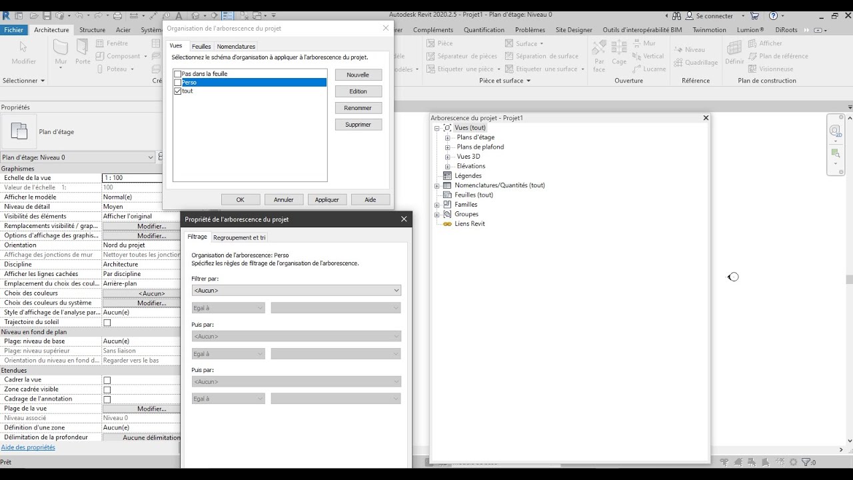Image resolution: width=853 pixels, height=480 pixels.
Task: Click the Undo arrow icon
Action: pyautogui.click(x=79, y=15)
